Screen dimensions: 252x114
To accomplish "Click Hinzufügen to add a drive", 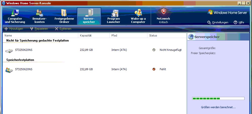I will [14, 29].
